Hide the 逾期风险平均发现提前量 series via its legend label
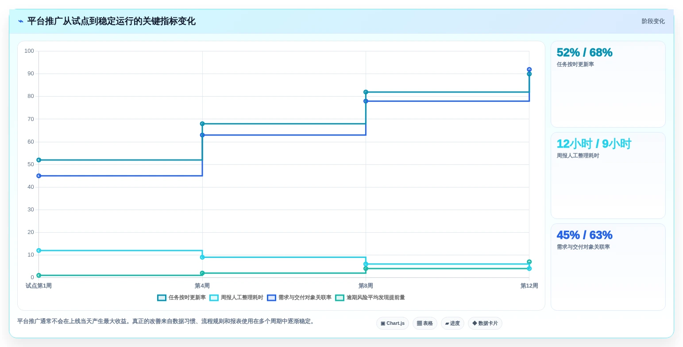This screenshot has height=347, width=683. click(375, 298)
